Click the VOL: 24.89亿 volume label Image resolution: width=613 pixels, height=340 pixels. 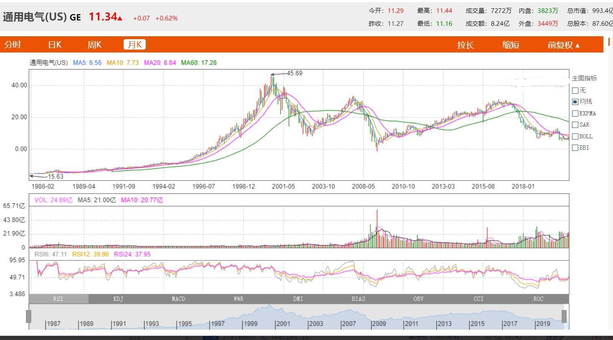(53, 200)
